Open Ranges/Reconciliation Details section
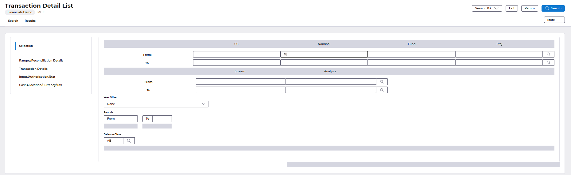Image resolution: width=571 pixels, height=175 pixels. (x=41, y=61)
